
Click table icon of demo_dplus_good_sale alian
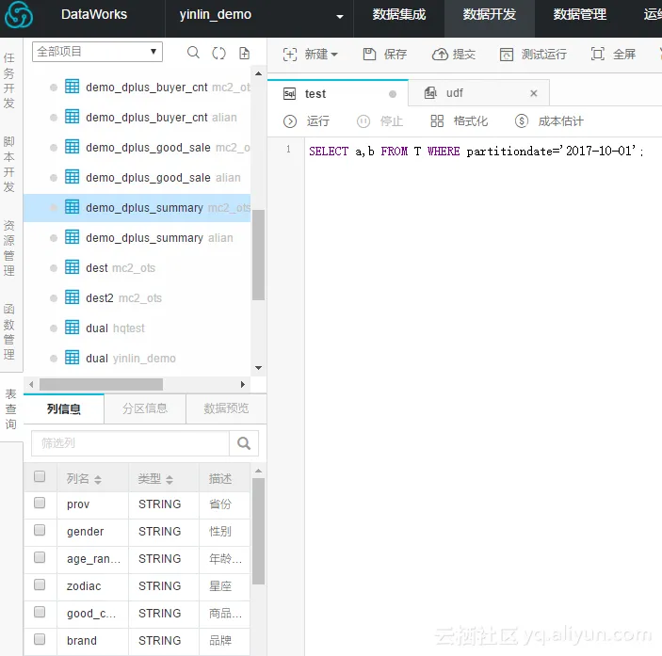pos(73,177)
